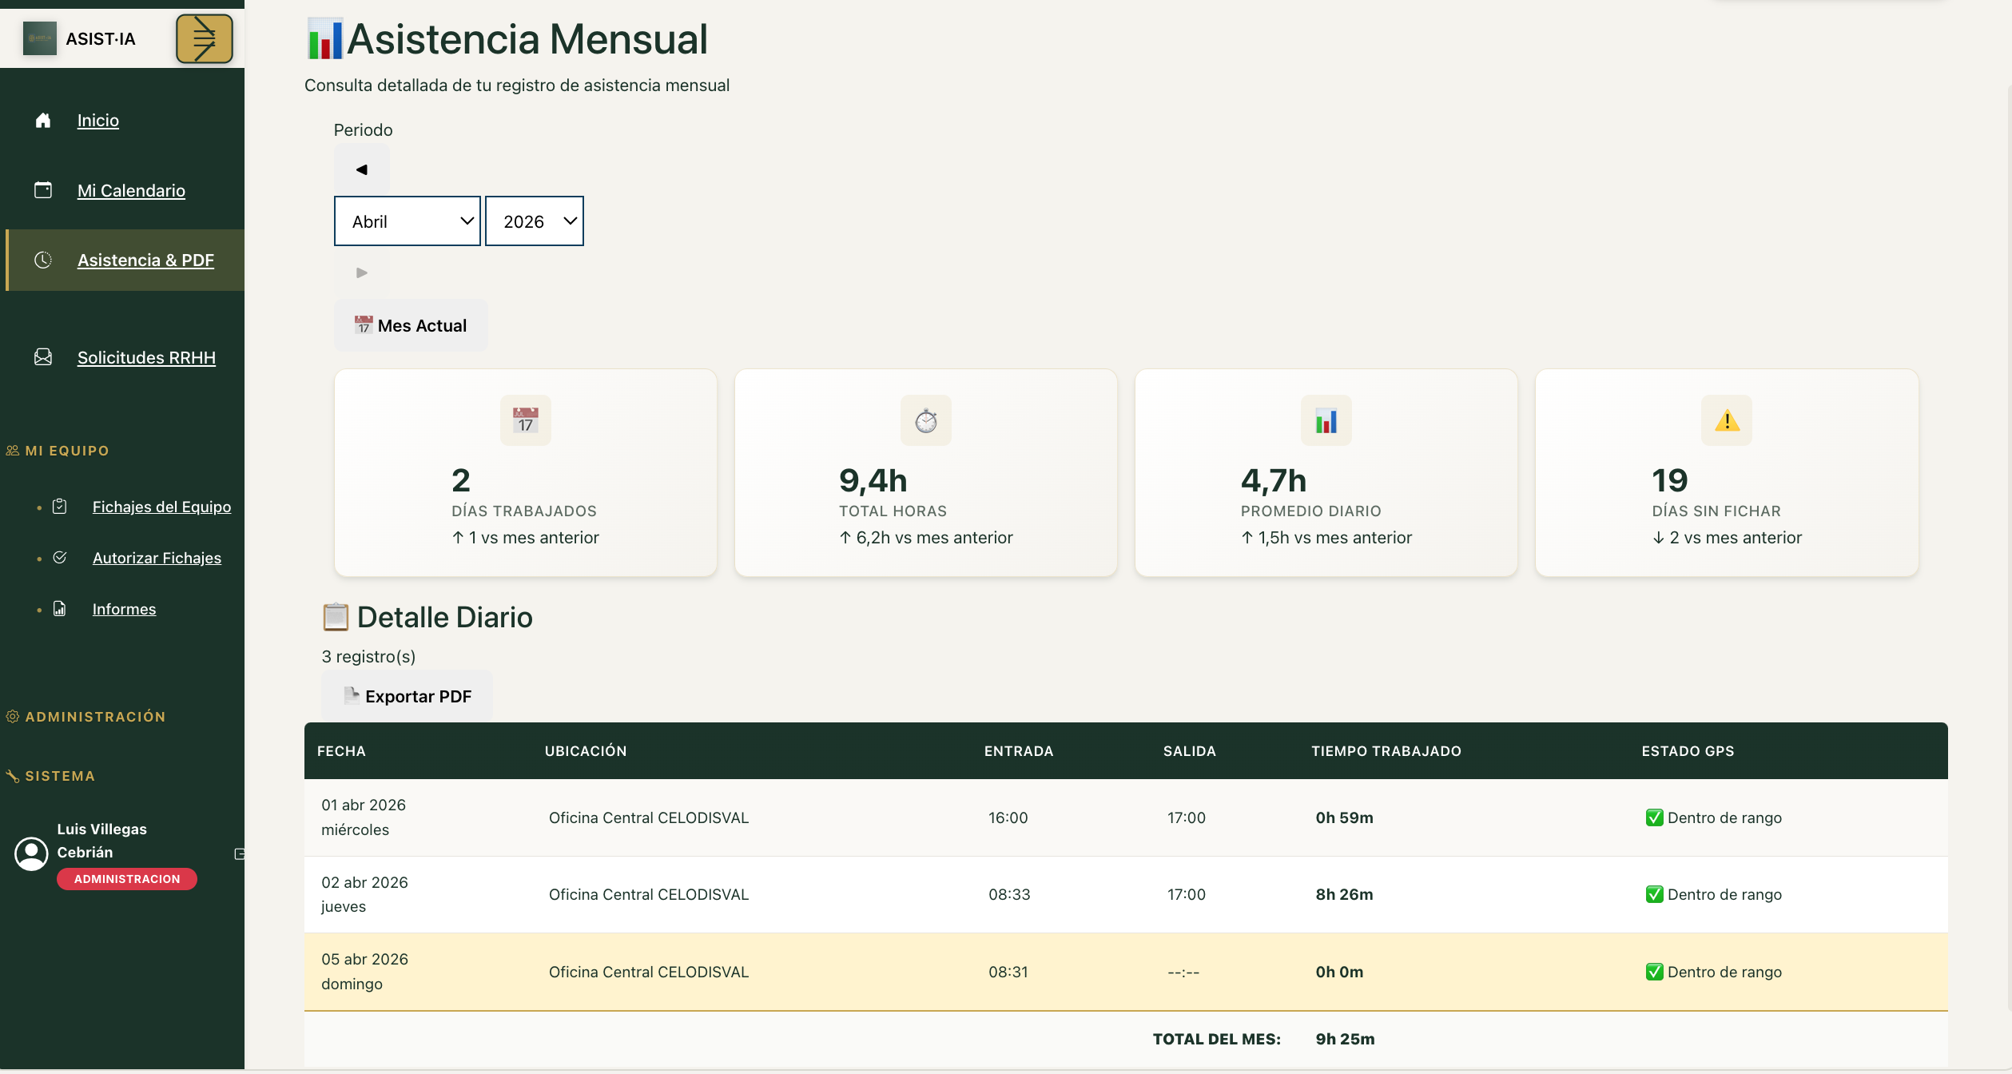Click the Mes Actual button
The height and width of the screenshot is (1074, 2012).
click(x=411, y=325)
